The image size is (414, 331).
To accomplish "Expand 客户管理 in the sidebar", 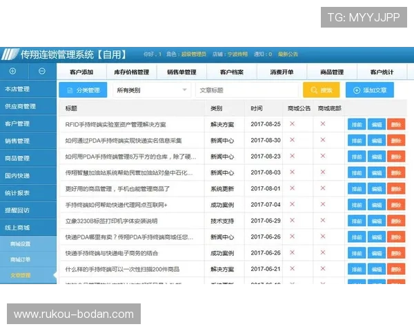I will point(28,123).
